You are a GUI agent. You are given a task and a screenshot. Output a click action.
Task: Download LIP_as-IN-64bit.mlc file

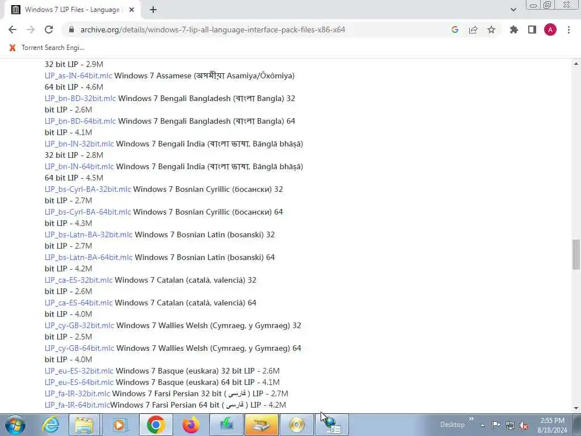click(x=78, y=76)
